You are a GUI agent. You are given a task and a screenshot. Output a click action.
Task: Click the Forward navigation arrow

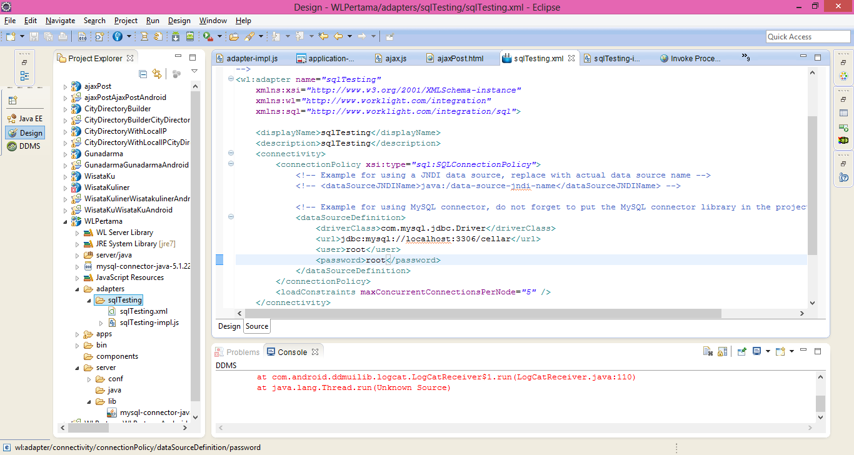click(x=361, y=36)
